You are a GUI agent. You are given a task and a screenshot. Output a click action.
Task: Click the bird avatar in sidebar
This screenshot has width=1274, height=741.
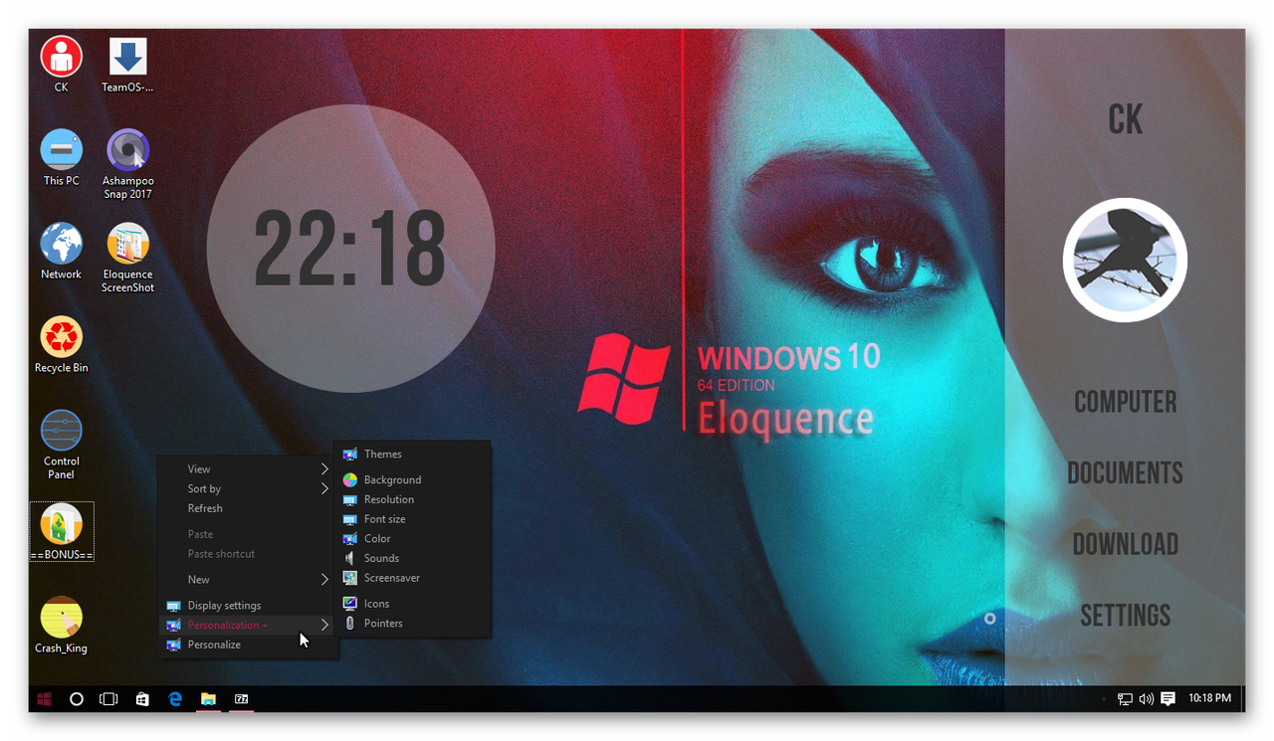coord(1125,261)
